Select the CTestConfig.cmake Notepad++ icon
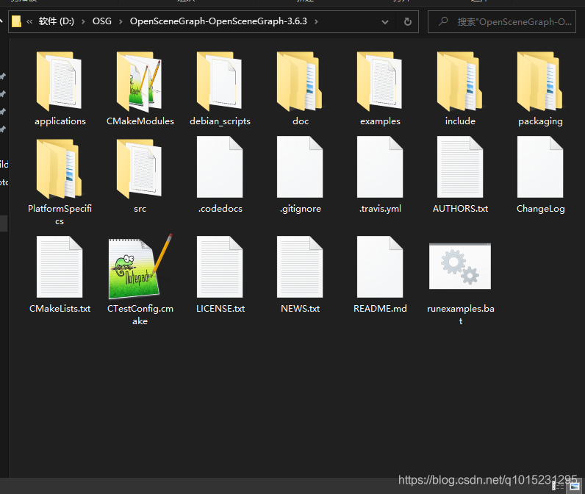The width and height of the screenshot is (585, 494). (x=140, y=266)
